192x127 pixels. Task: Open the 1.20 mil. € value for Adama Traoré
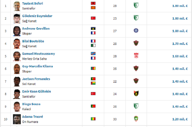[180, 119]
